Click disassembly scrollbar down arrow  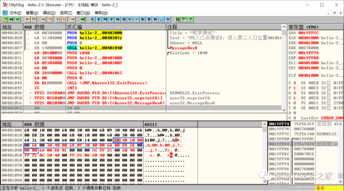click(284, 110)
